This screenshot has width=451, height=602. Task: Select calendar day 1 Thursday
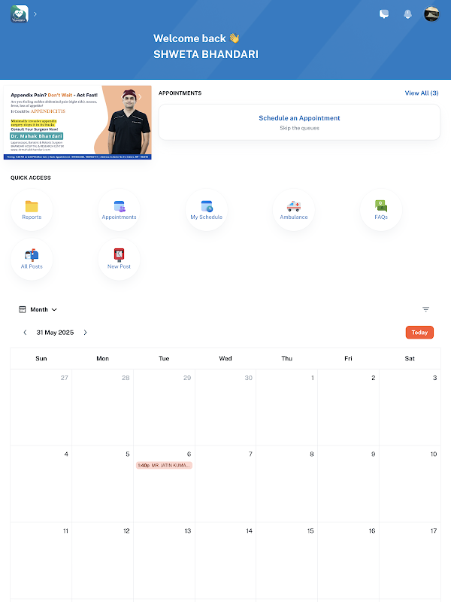(287, 407)
